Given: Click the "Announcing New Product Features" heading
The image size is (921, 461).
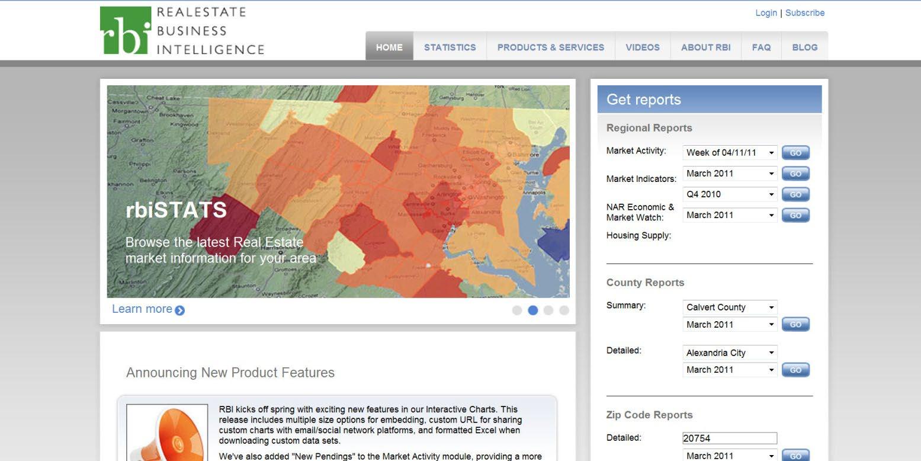Looking at the screenshot, I should (x=230, y=373).
